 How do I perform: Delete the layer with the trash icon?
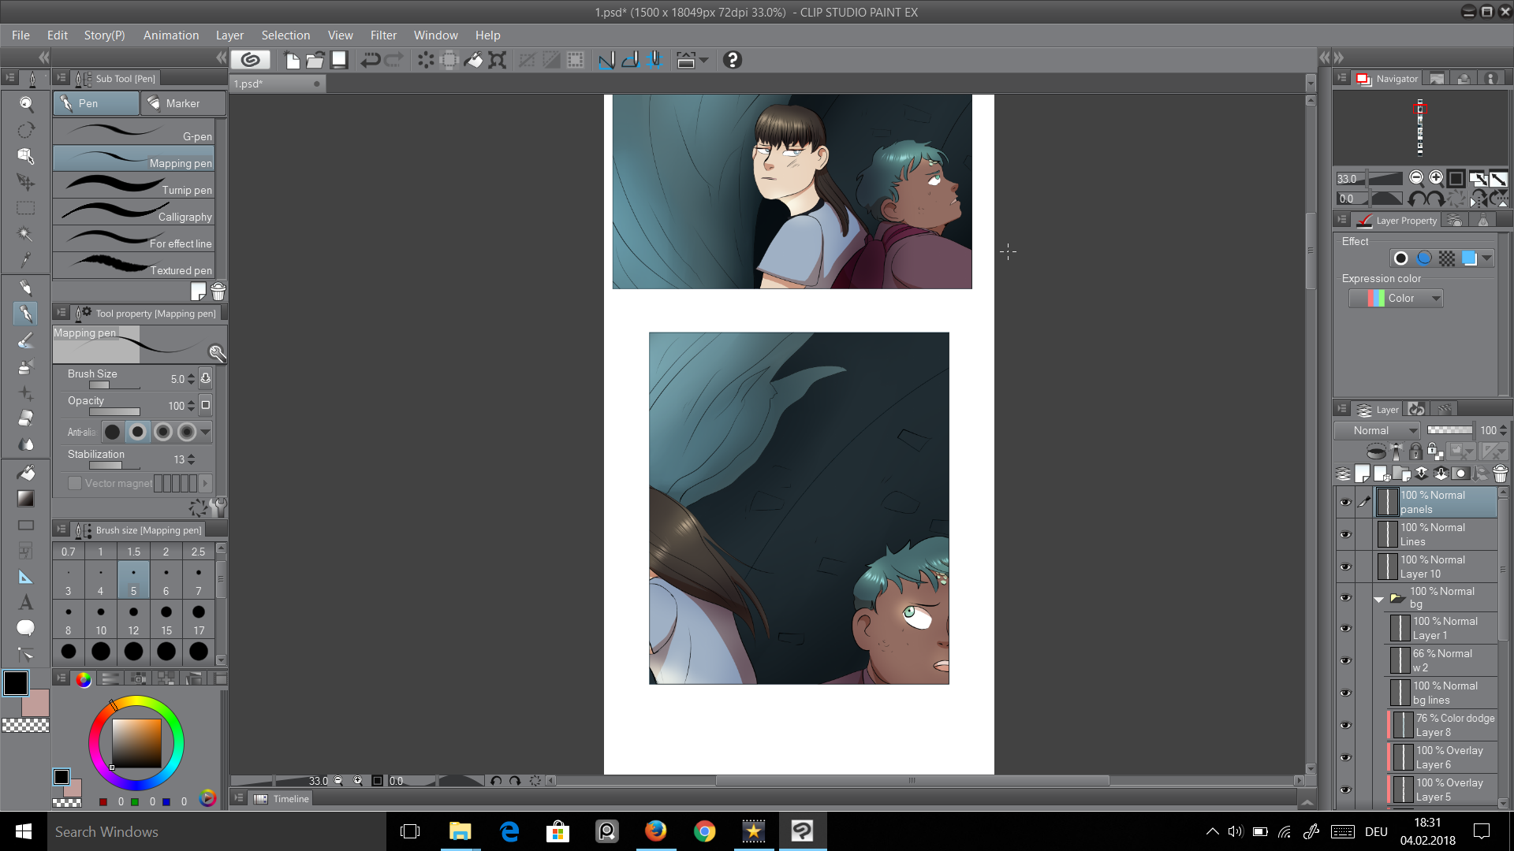point(1500,474)
